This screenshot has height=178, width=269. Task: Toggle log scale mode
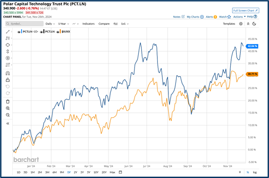(x=255, y=172)
